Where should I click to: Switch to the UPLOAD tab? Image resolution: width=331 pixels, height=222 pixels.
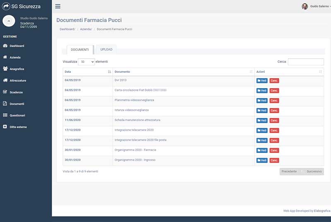[x=106, y=49]
